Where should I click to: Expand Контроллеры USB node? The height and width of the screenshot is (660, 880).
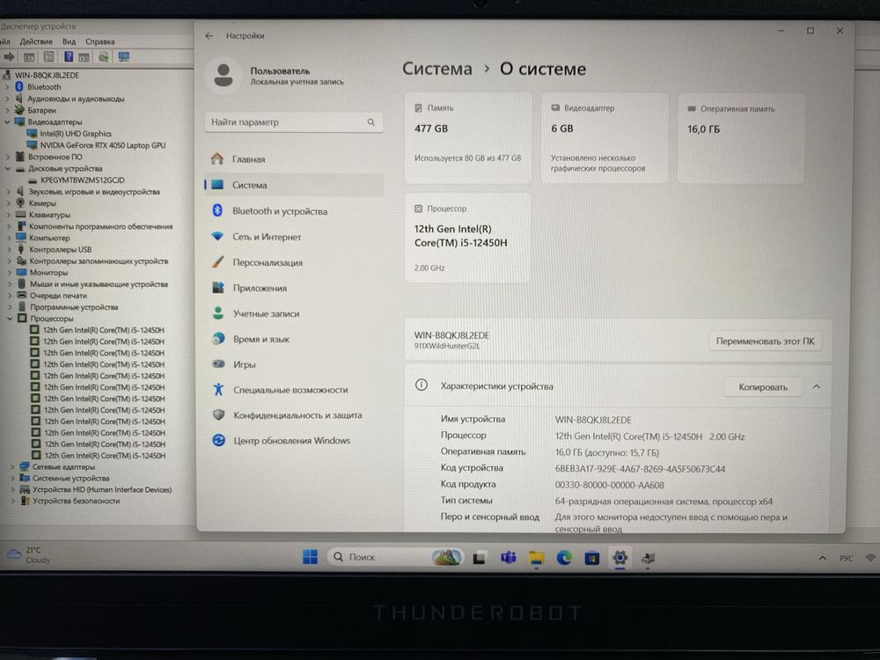pyautogui.click(x=9, y=250)
